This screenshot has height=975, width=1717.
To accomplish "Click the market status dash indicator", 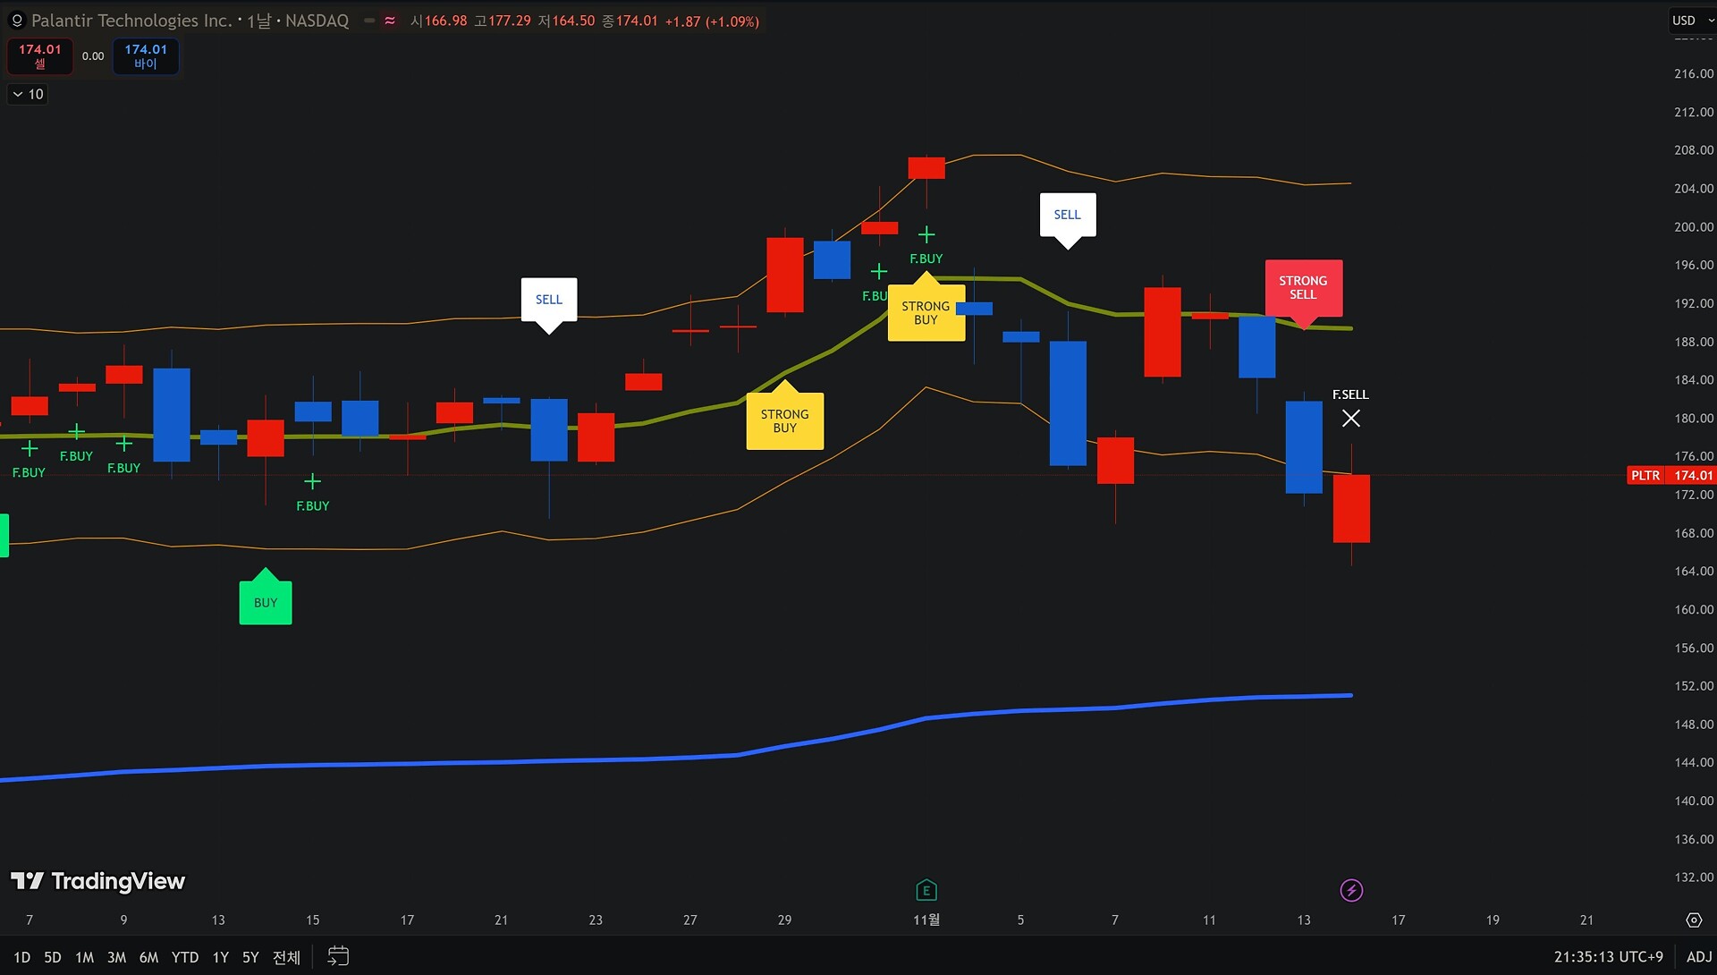I will pos(369,21).
